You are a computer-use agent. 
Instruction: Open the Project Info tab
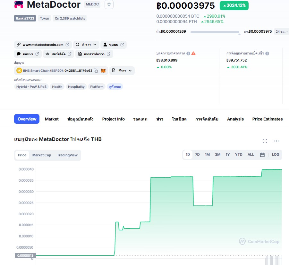(113, 119)
